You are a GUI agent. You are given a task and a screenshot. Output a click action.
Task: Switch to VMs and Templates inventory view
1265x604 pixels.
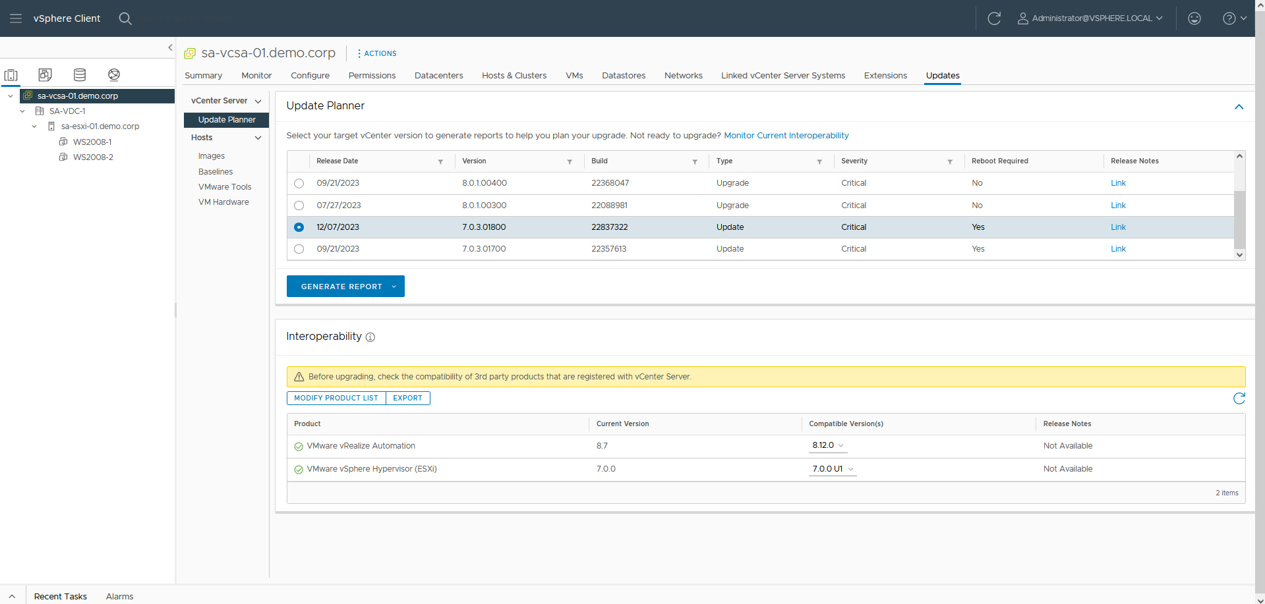coord(45,74)
